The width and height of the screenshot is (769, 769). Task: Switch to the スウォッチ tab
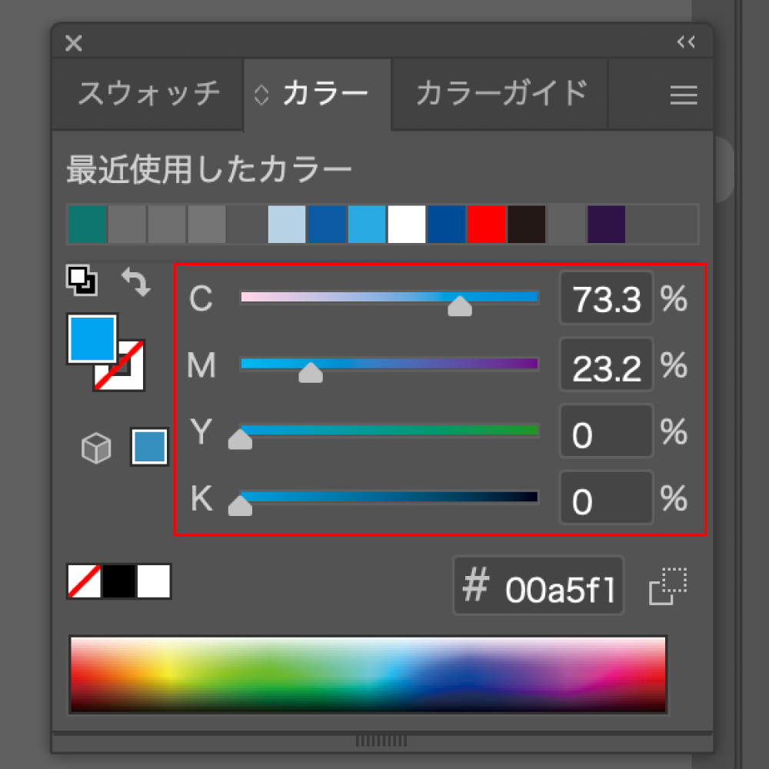tap(148, 94)
